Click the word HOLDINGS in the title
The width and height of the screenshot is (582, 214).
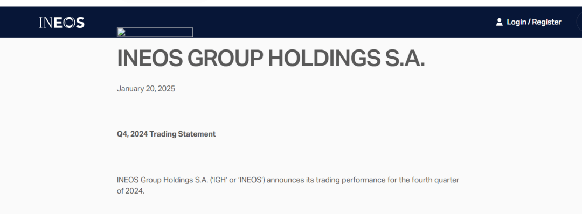pos(324,58)
